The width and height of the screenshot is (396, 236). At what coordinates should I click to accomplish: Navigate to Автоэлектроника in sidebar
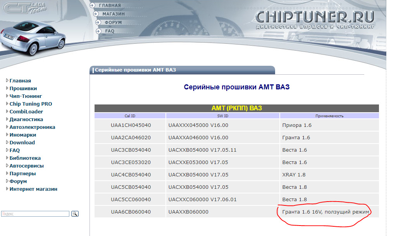pos(32,127)
